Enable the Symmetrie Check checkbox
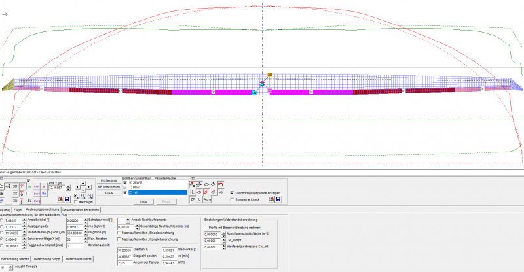The height and width of the screenshot is (272, 524). [x=232, y=199]
